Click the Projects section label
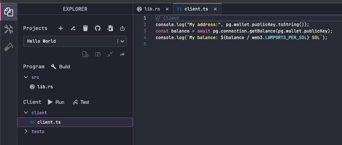The image size is (342, 145). coord(35,28)
